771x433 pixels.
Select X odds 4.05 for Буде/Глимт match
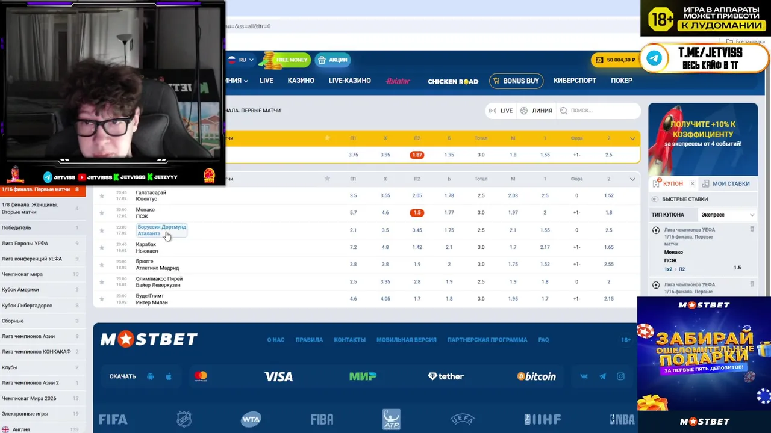click(x=385, y=299)
